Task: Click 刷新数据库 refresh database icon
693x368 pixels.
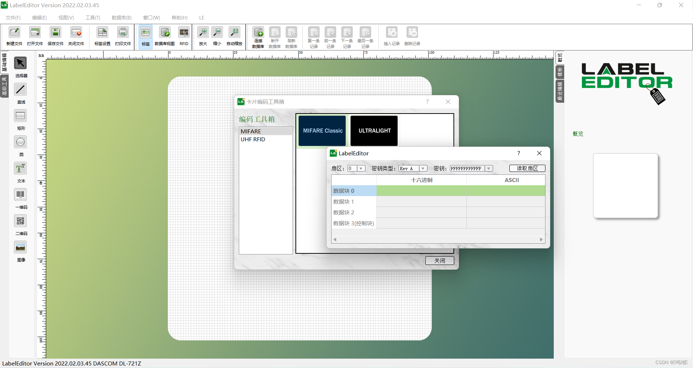Action: pyautogui.click(x=291, y=32)
